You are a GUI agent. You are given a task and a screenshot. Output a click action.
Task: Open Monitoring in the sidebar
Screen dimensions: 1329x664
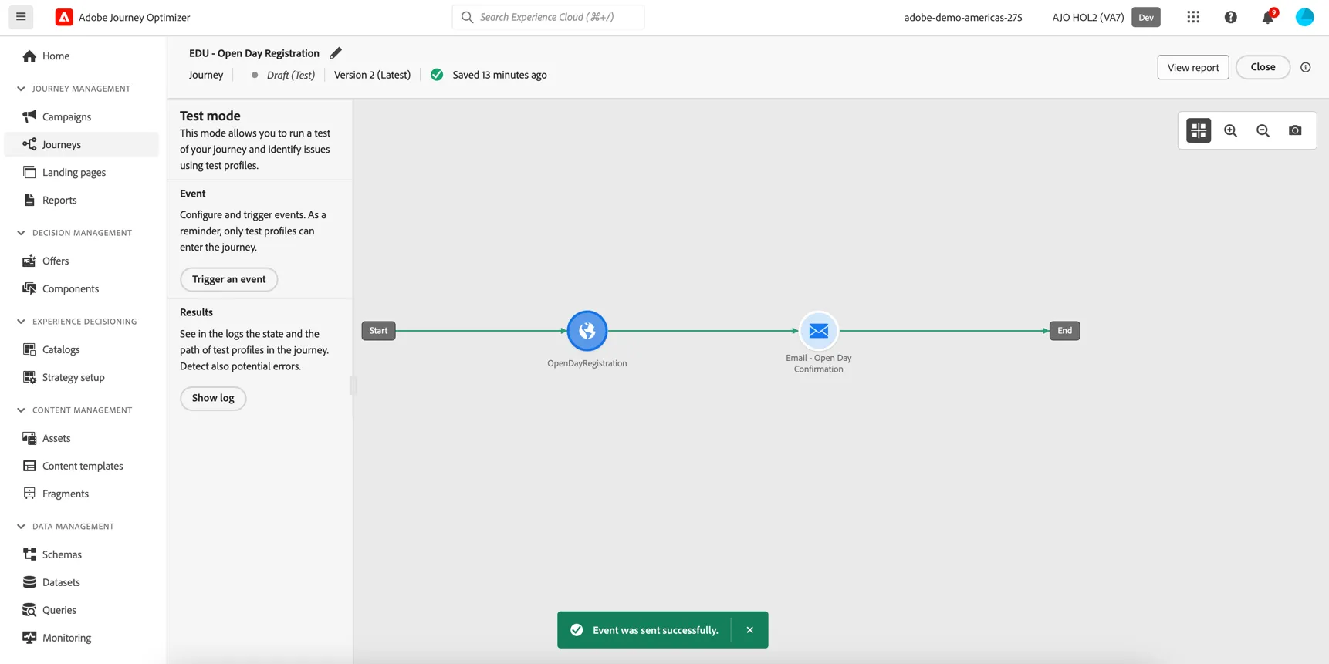tap(82, 638)
